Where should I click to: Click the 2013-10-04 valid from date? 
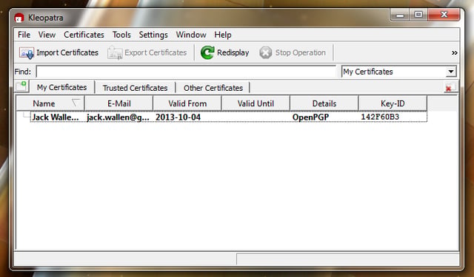pos(178,117)
